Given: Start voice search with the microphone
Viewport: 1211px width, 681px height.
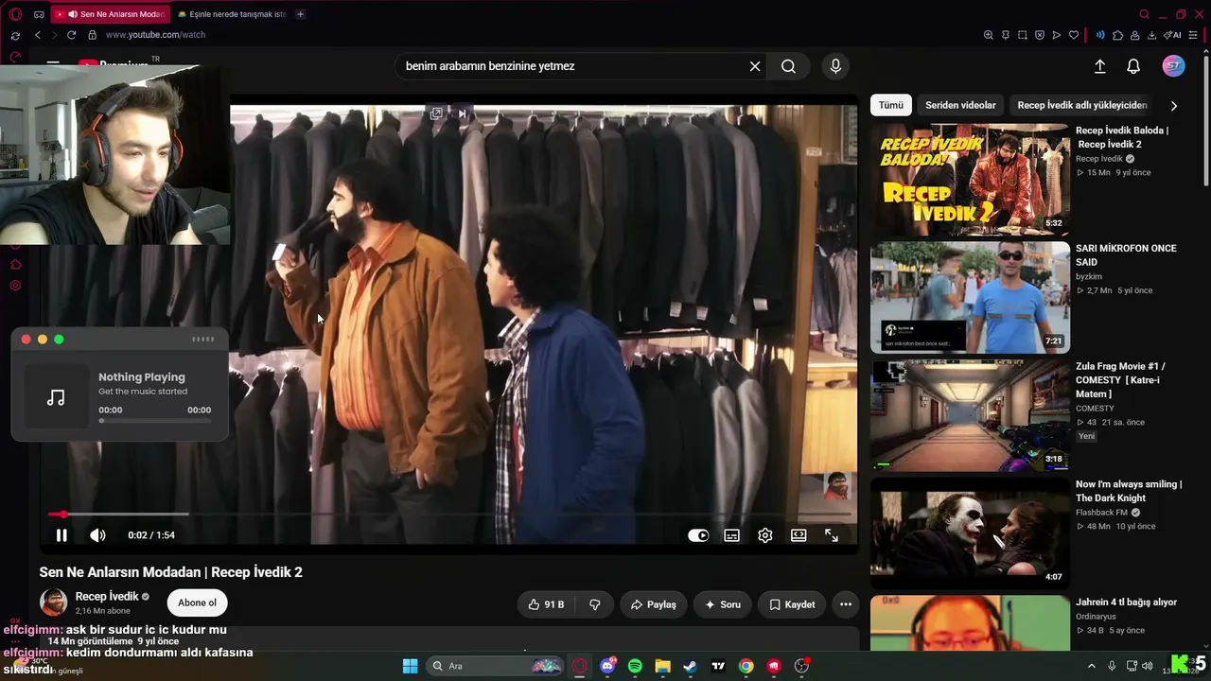Looking at the screenshot, I should click(x=835, y=66).
